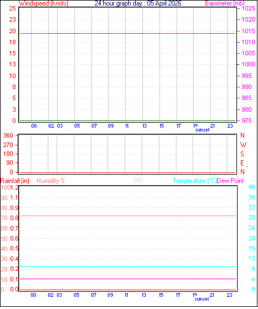Select the temperature axis value 40

[252, 187]
